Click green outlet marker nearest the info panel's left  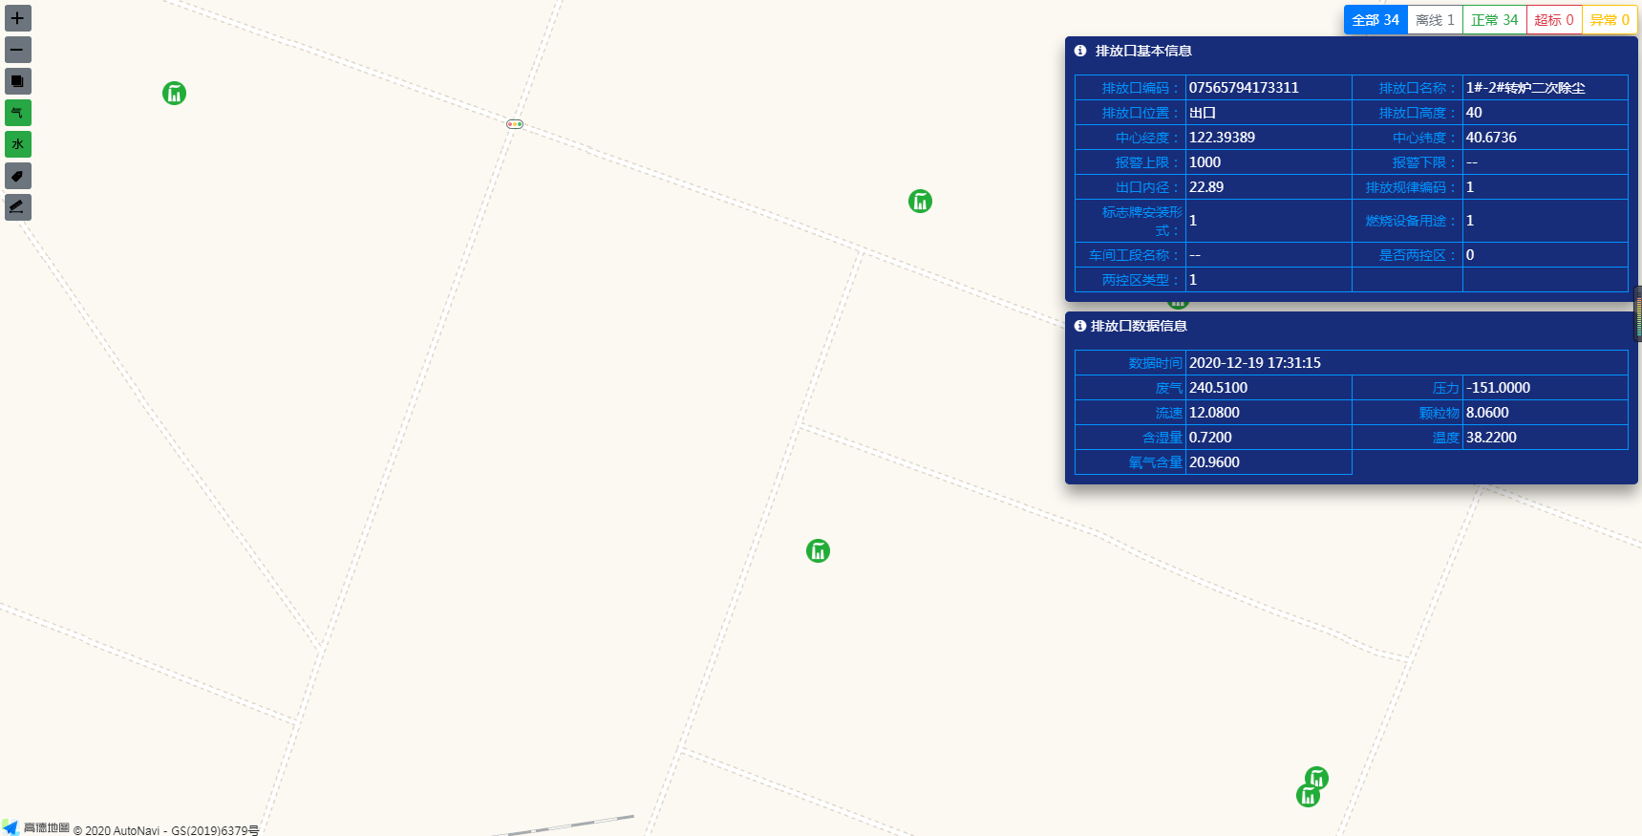920,202
